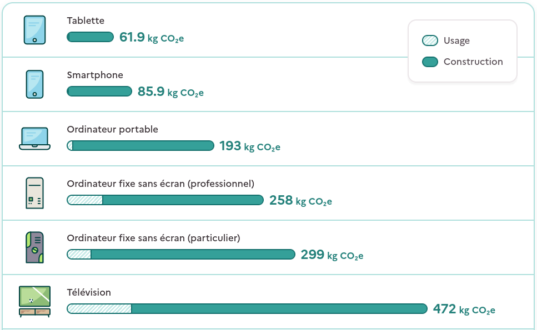This screenshot has height=330, width=537.
Task: Open Ordinateur fixe sans écran (particulier) label
Action: [153, 238]
